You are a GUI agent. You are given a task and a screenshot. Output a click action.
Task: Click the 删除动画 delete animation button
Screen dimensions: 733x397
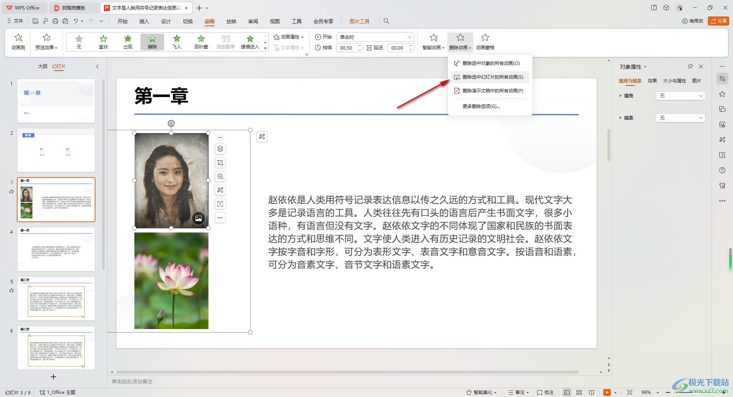pyautogui.click(x=460, y=42)
